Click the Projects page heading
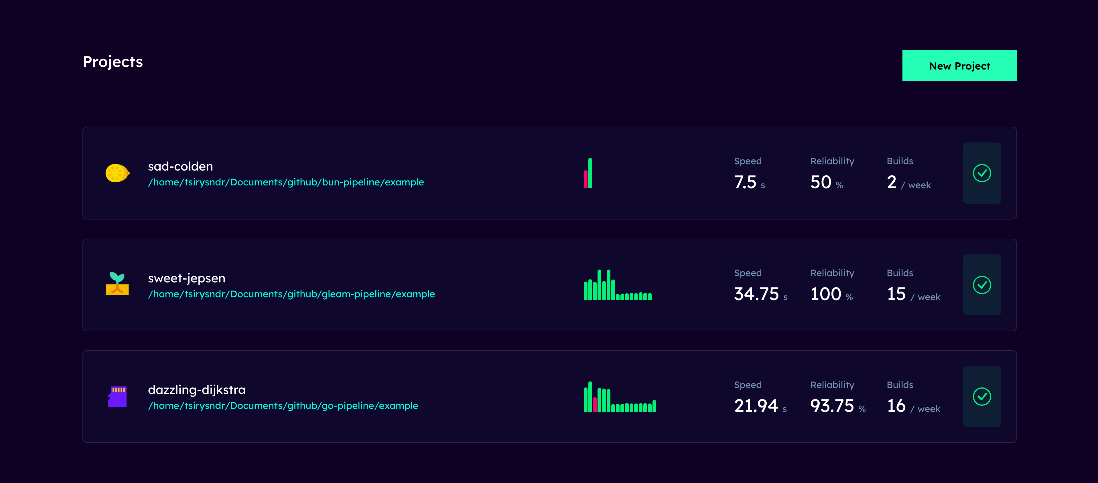Screen dimensions: 1098x483 pos(113,62)
